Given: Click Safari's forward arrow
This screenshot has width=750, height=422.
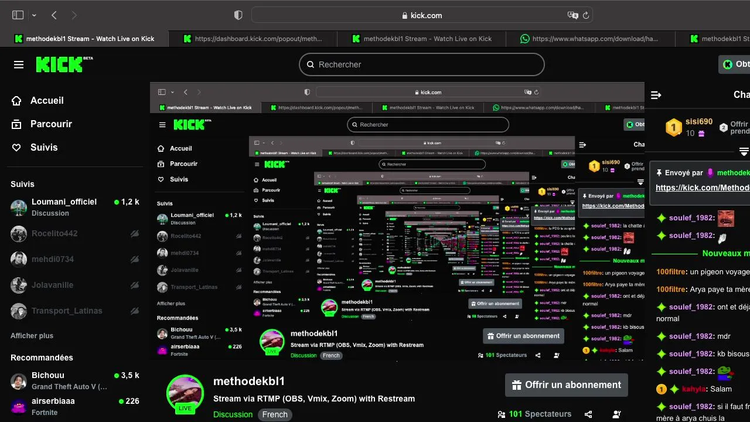Looking at the screenshot, I should pos(74,15).
